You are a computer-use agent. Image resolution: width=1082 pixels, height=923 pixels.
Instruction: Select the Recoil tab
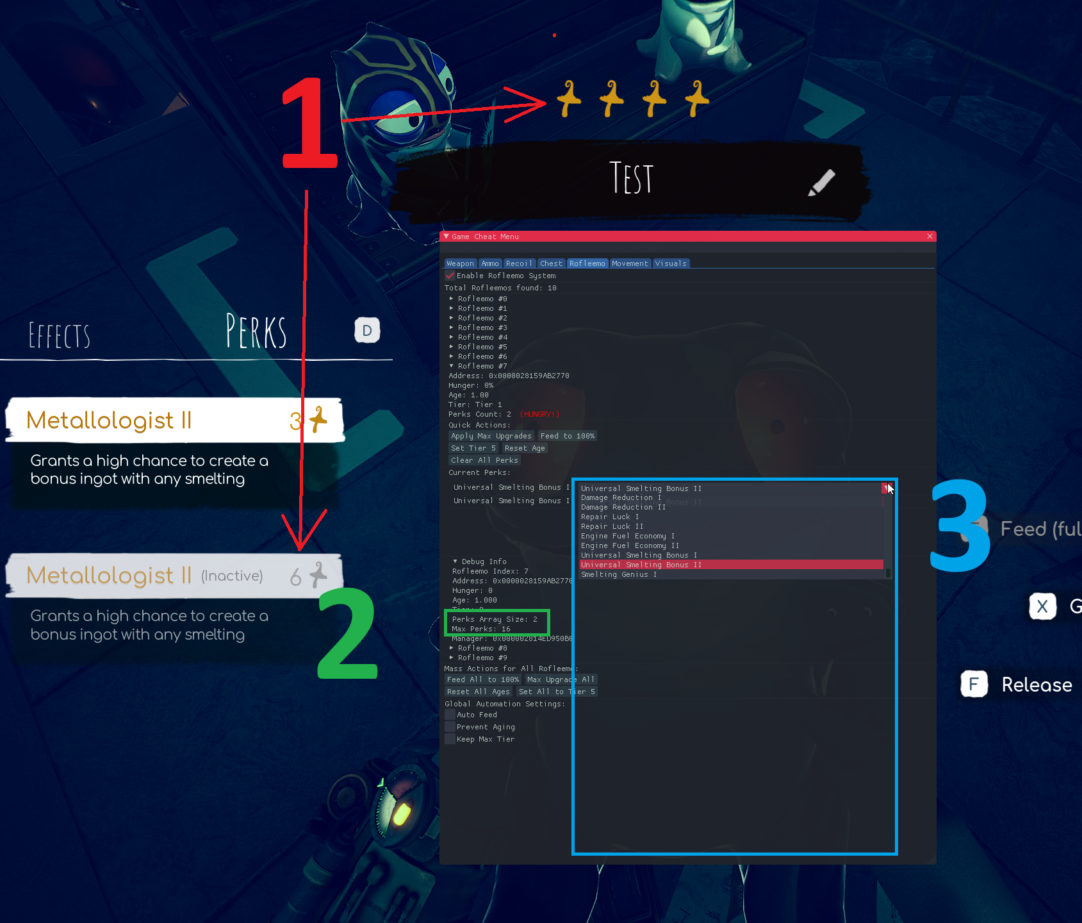click(x=519, y=263)
